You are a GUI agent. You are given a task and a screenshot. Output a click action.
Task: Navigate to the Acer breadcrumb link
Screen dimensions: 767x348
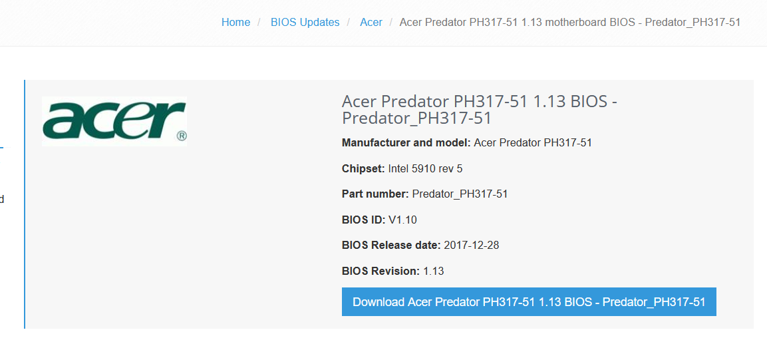point(371,23)
